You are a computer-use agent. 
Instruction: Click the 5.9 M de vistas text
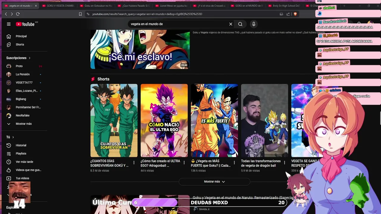(x=250, y=171)
